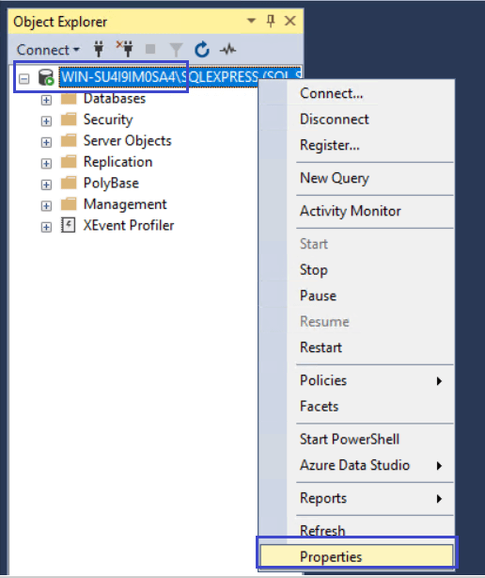The height and width of the screenshot is (578, 485).
Task: Click the Disconnect plug icon with red X
Action: point(125,49)
